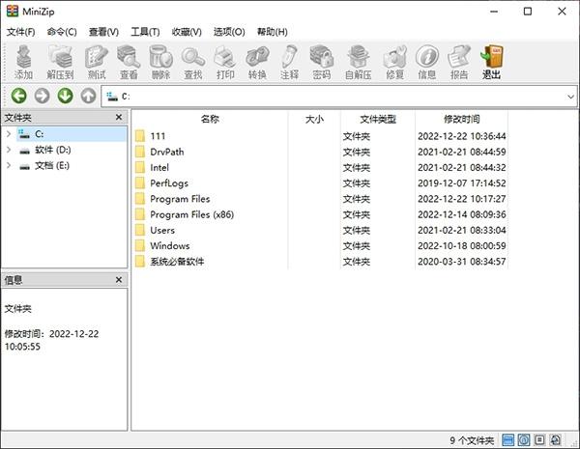Open the 帮助(H) menu
The width and height of the screenshot is (580, 449).
pyautogui.click(x=273, y=32)
